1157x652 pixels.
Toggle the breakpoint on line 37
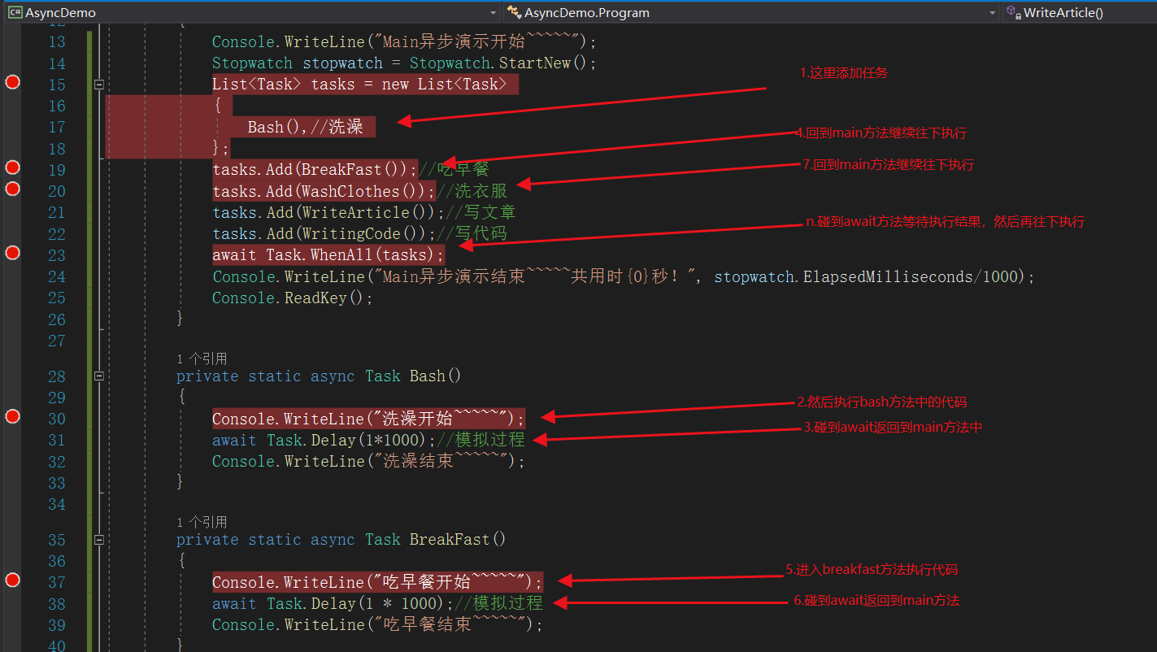click(12, 580)
